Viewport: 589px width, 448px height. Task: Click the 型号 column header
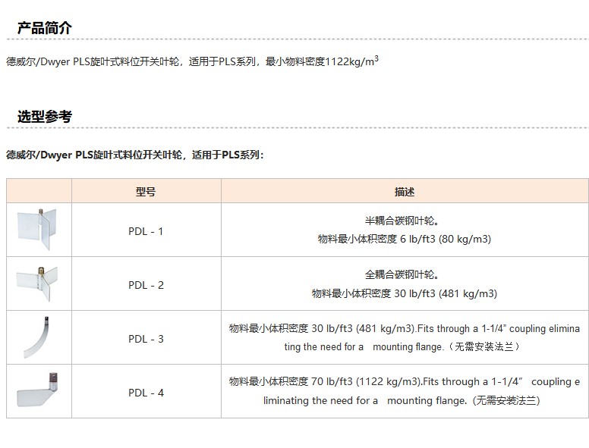coord(146,192)
